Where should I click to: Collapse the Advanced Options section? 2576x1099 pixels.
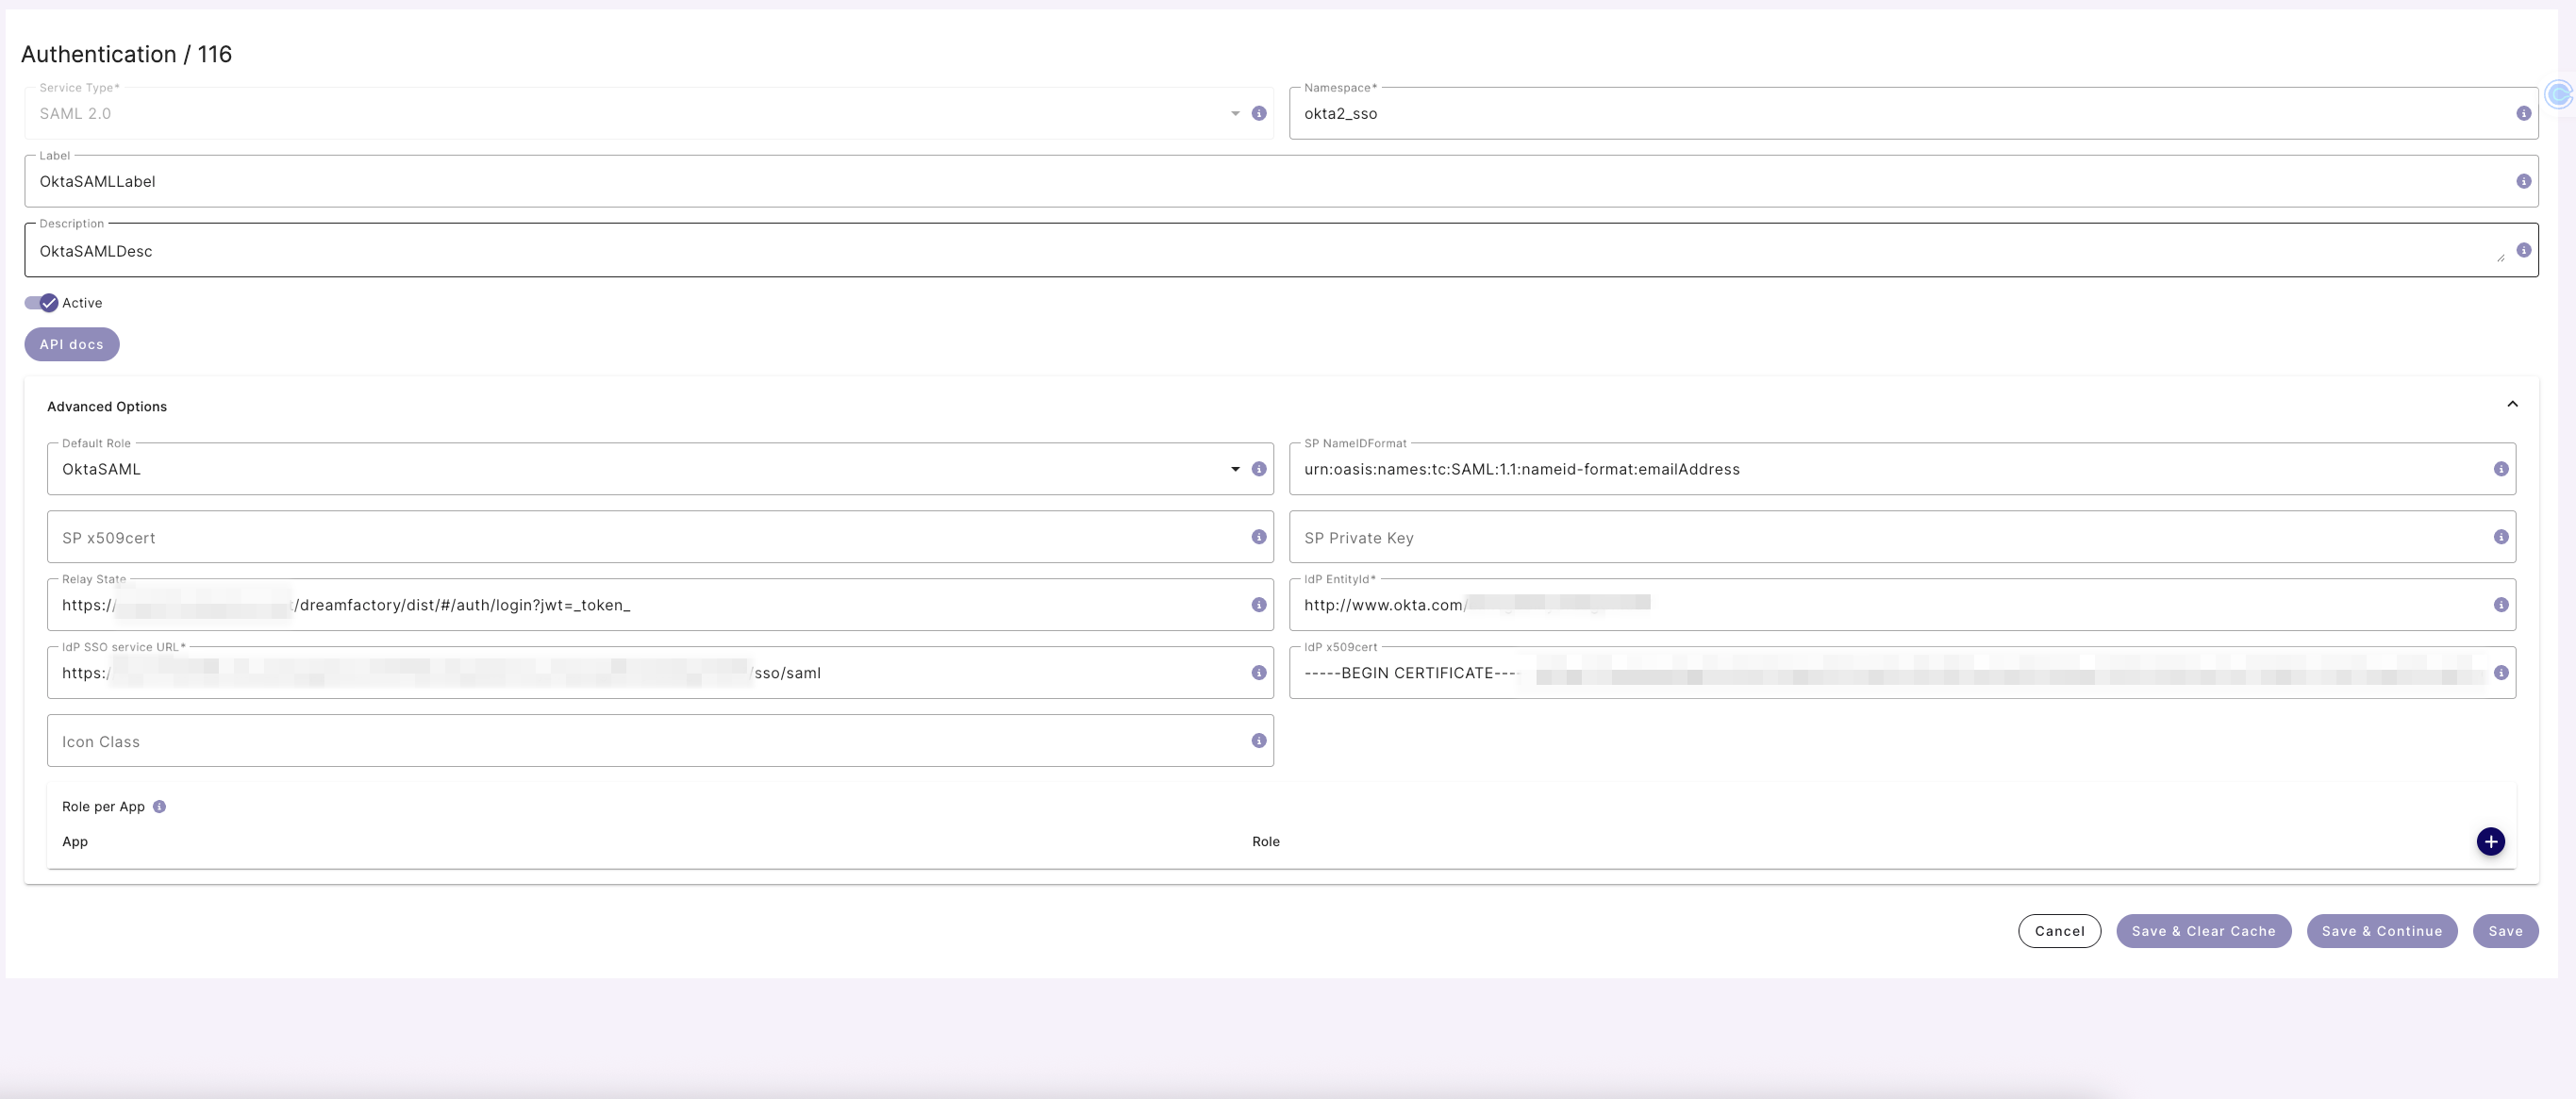click(x=2513, y=404)
